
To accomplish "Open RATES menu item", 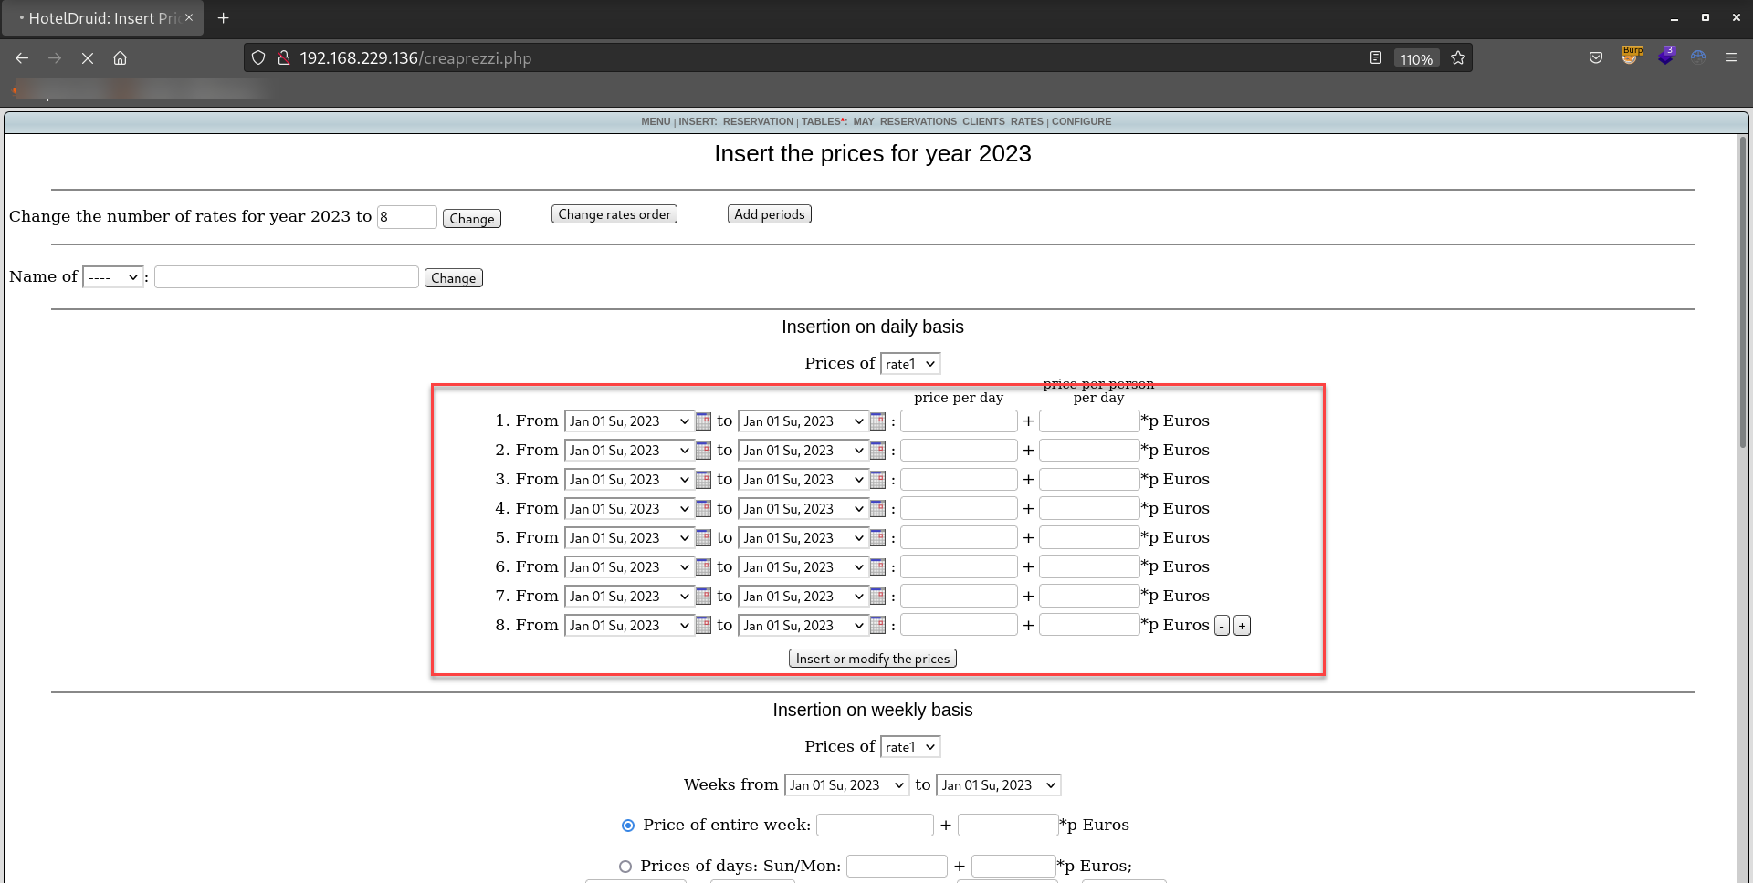I will [x=1026, y=121].
